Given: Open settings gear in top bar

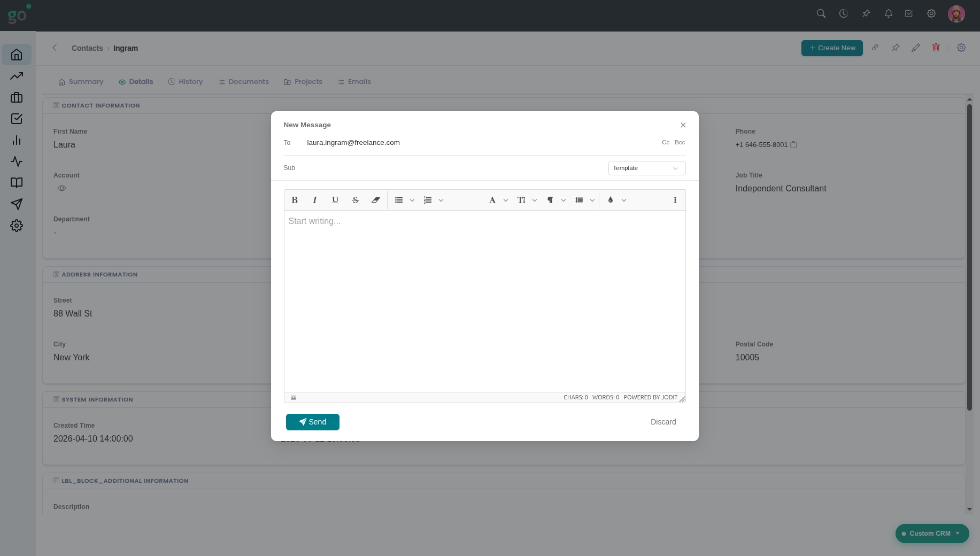Looking at the screenshot, I should (x=931, y=13).
